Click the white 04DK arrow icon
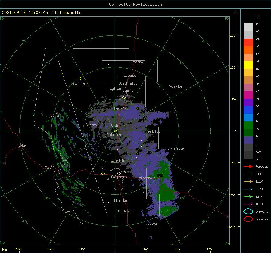Viewport: 271px width, 253px height. point(248,174)
